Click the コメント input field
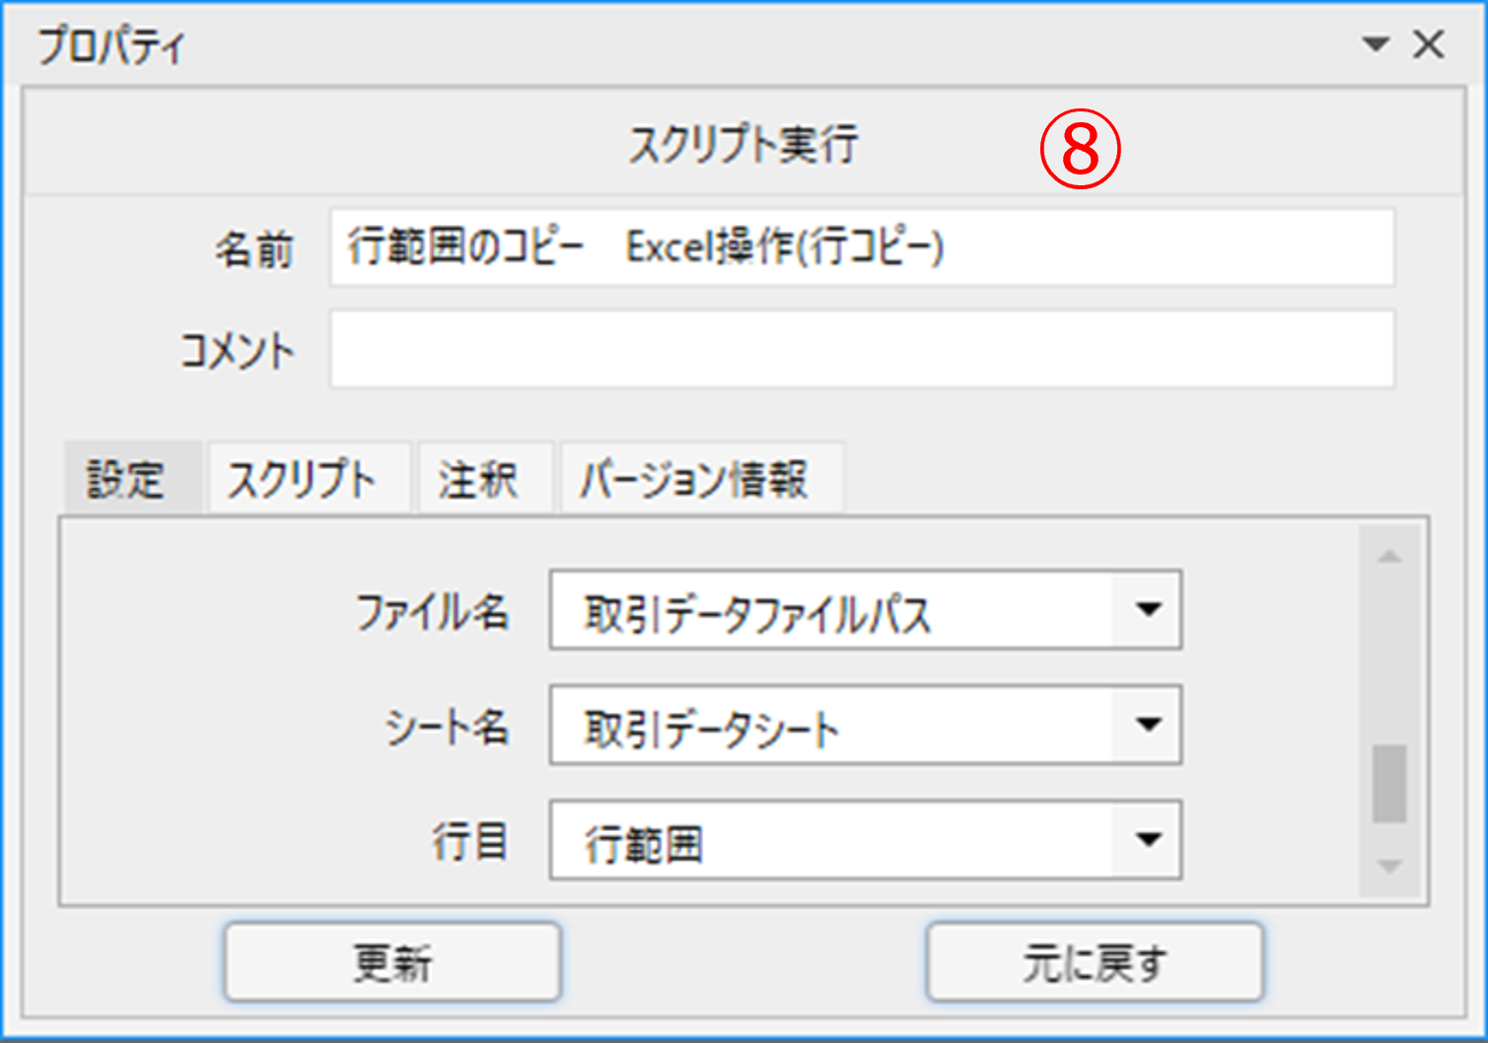Image resolution: width=1488 pixels, height=1043 pixels. click(x=861, y=350)
